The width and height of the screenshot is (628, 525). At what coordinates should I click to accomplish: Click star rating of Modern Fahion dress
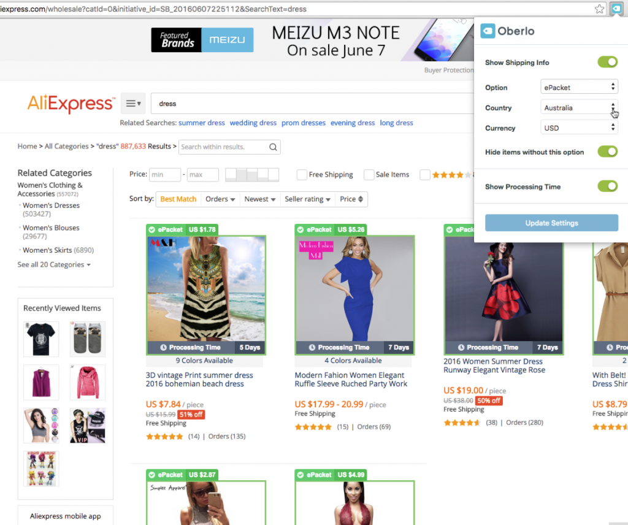click(313, 427)
